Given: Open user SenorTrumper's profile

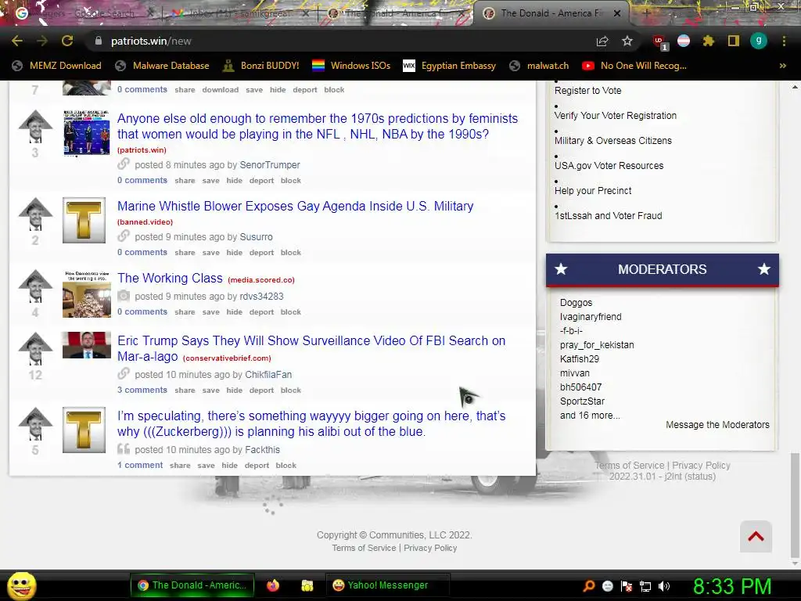Looking at the screenshot, I should coord(270,165).
